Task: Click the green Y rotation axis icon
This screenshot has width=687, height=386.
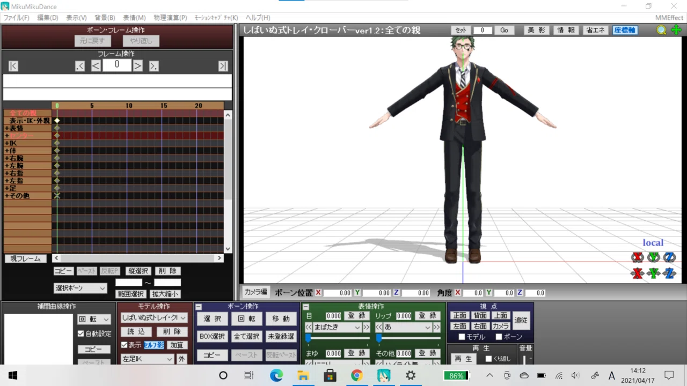Action: point(653,257)
